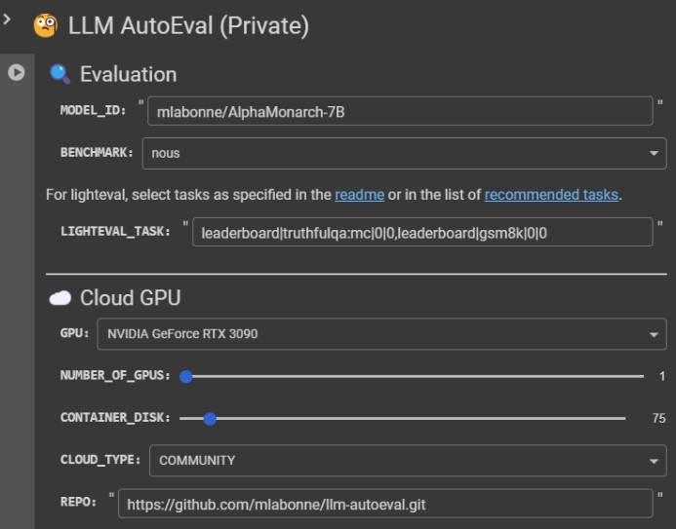Click the LIGHTEVAL_TASK input field
This screenshot has width=676, height=529.
pyautogui.click(x=422, y=233)
